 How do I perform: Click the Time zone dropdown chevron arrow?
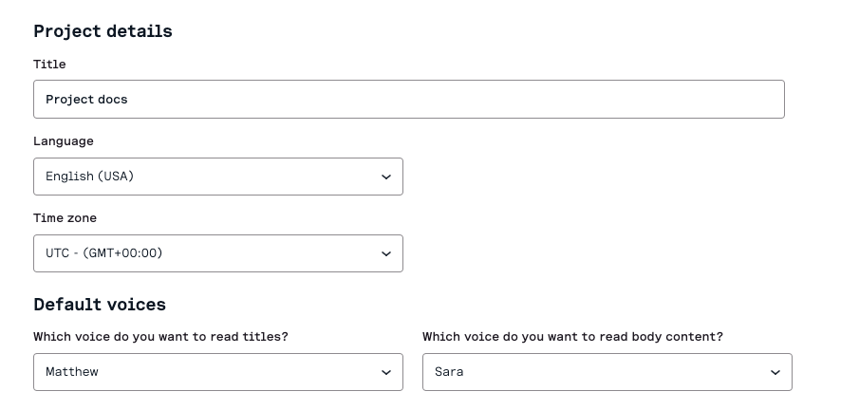(x=386, y=253)
